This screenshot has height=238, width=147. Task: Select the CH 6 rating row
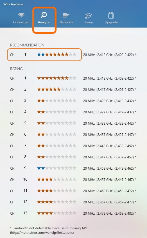pyautogui.click(x=73, y=134)
